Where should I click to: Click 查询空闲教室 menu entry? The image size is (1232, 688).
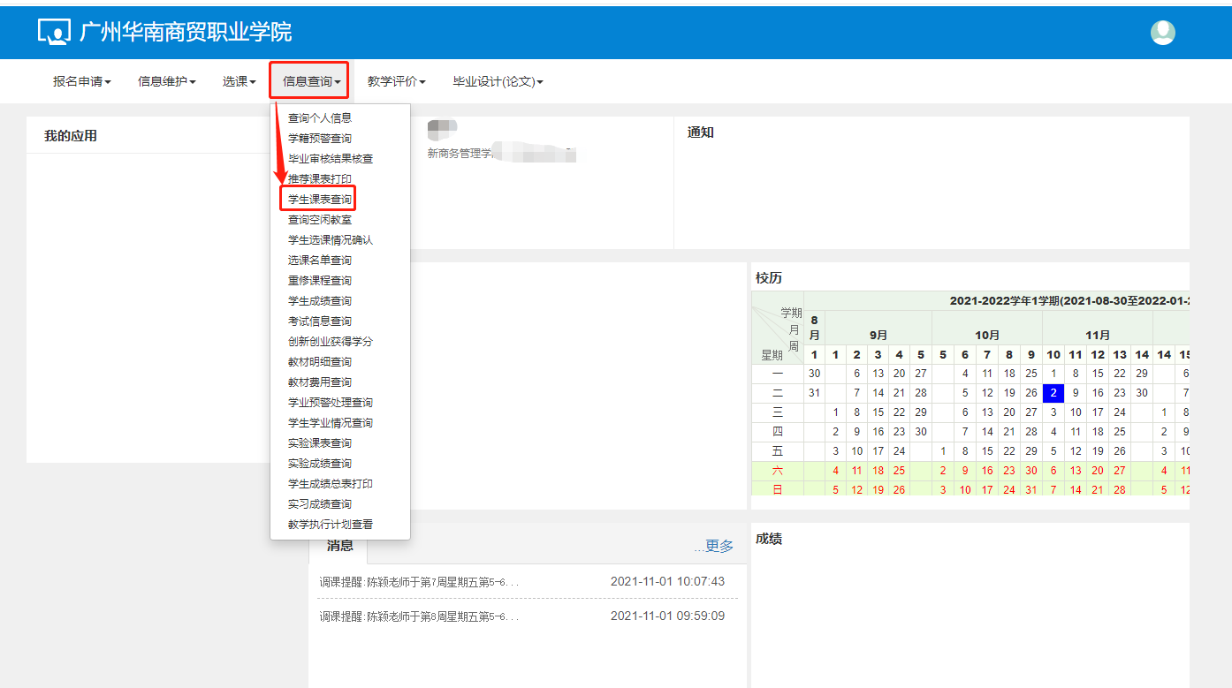319,220
